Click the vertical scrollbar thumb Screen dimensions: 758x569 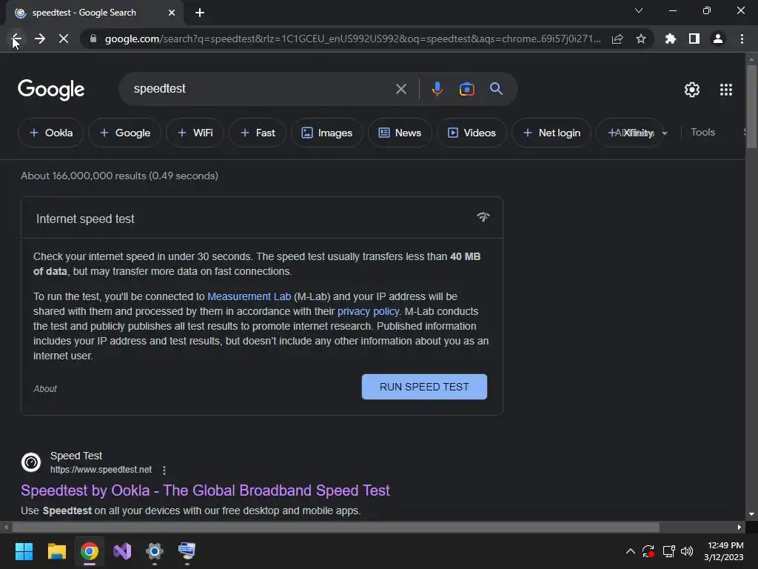pos(751,107)
